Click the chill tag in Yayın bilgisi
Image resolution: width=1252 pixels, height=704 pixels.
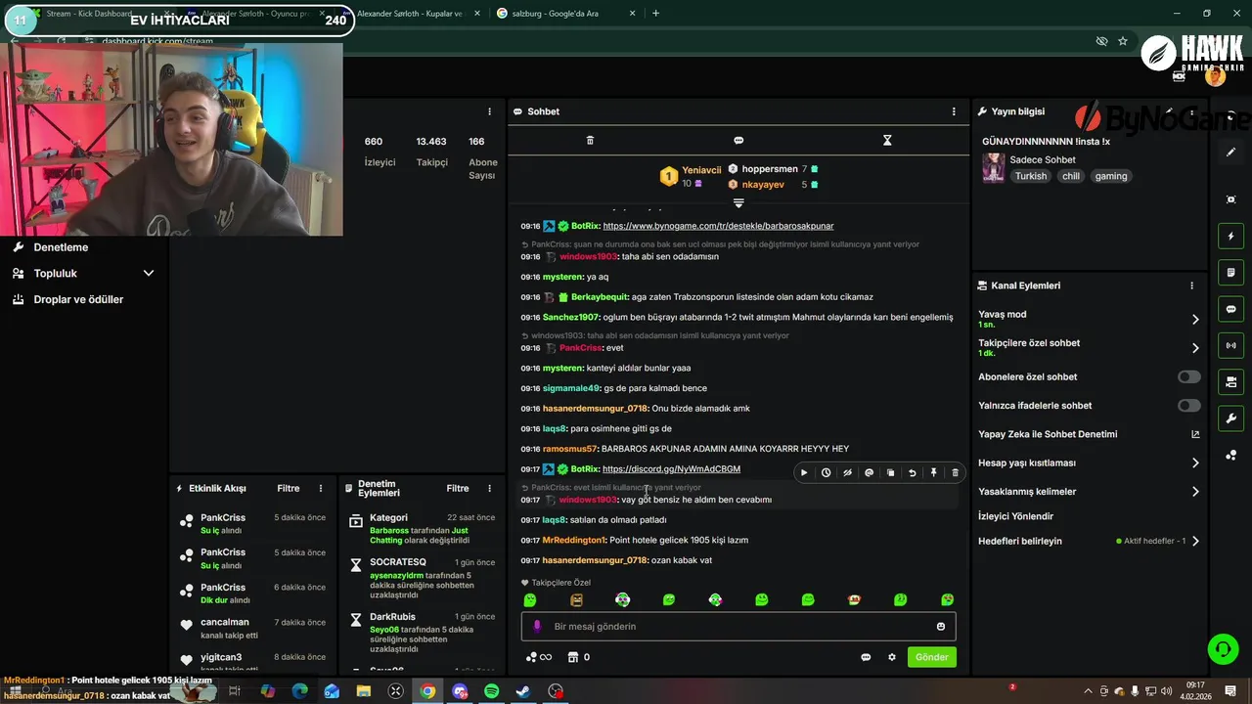[x=1071, y=176]
